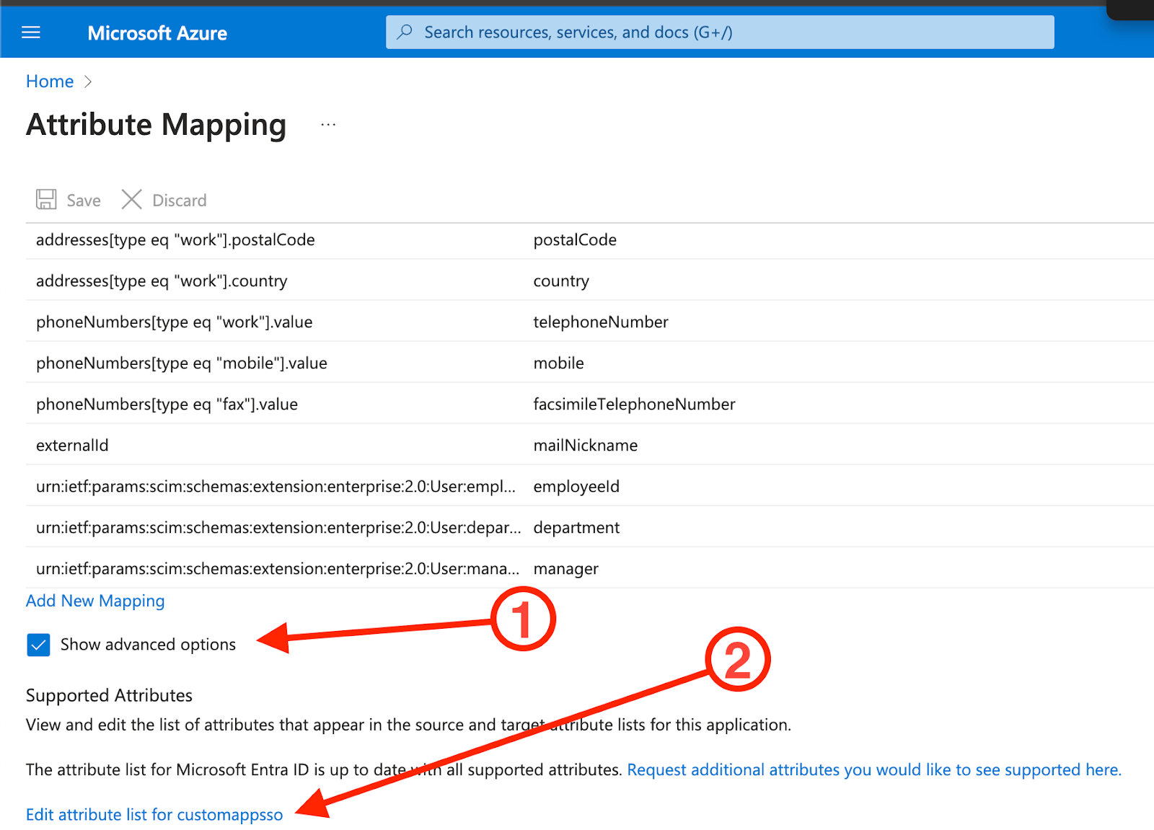Click Add New Mapping link
The width and height of the screenshot is (1154, 830).
coord(95,601)
